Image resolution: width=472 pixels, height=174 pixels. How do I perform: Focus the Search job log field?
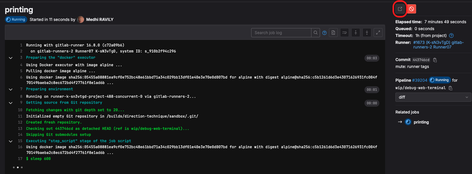281,33
